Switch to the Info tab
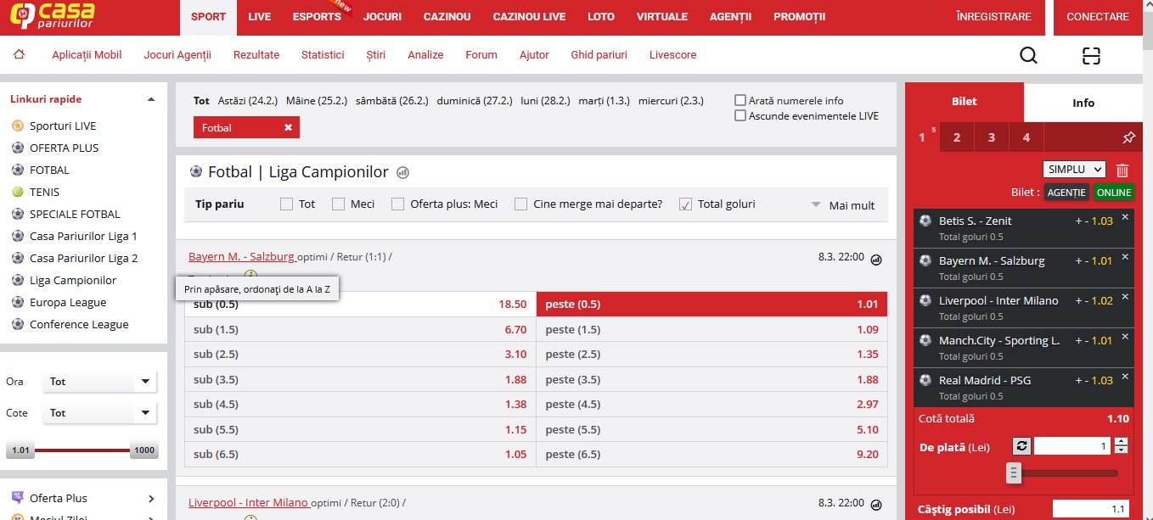 pos(1083,103)
